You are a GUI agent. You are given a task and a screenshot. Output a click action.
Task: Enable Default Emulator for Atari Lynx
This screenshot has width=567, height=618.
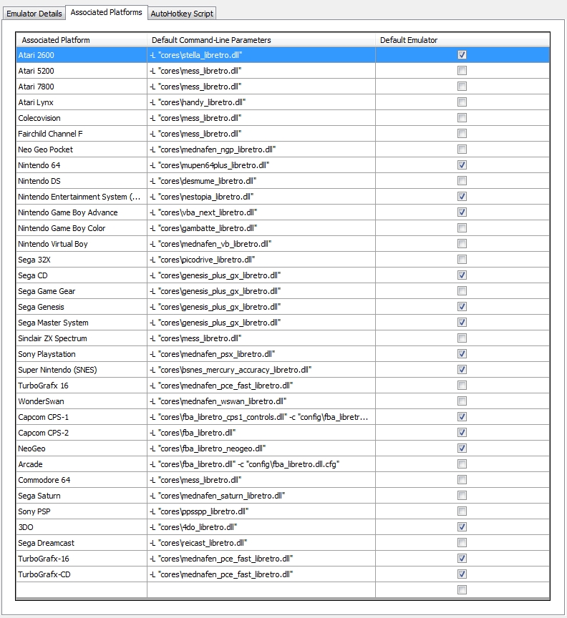pos(462,102)
